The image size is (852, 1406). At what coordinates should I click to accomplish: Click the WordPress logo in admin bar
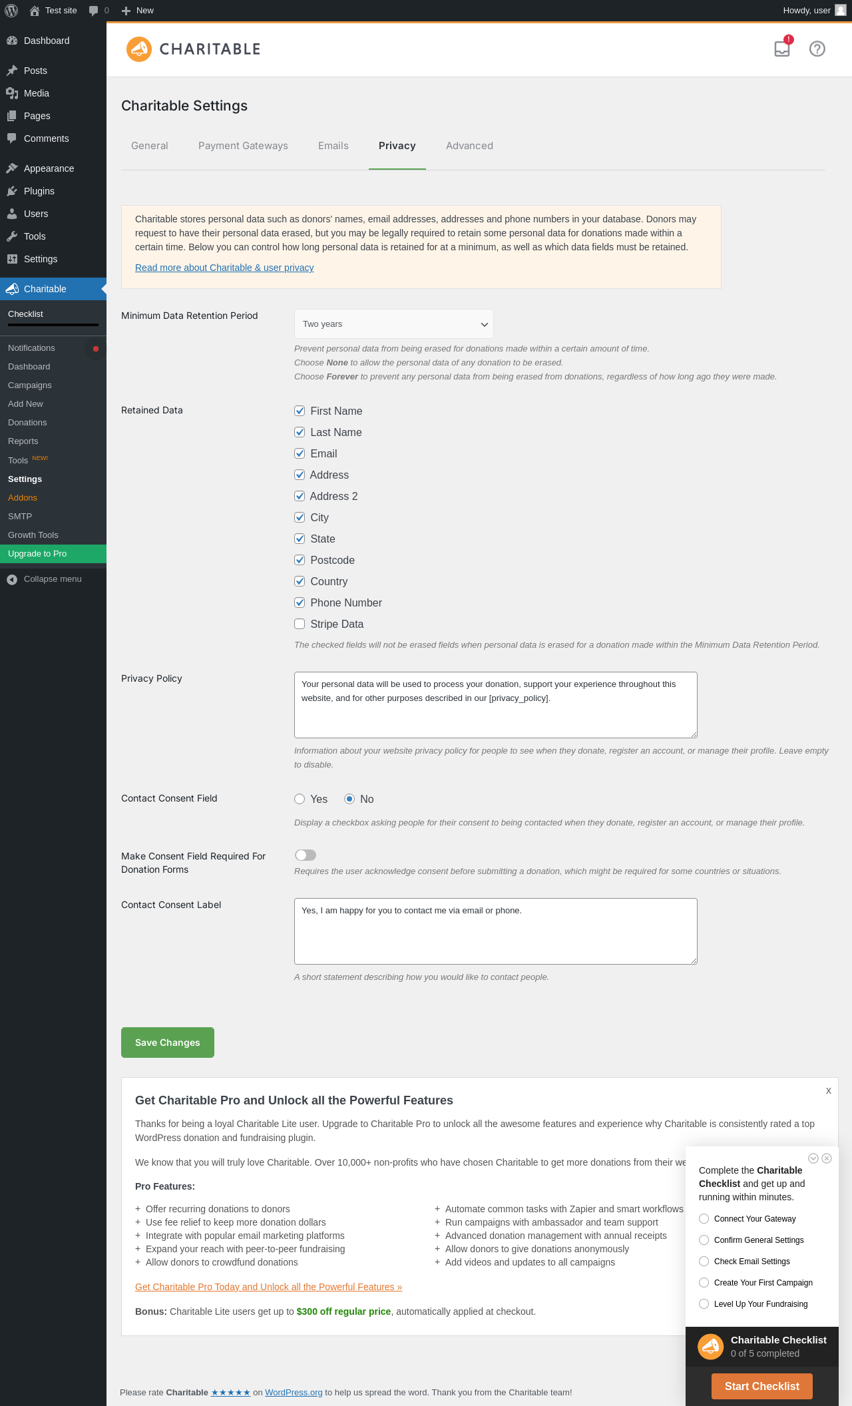pos(11,11)
